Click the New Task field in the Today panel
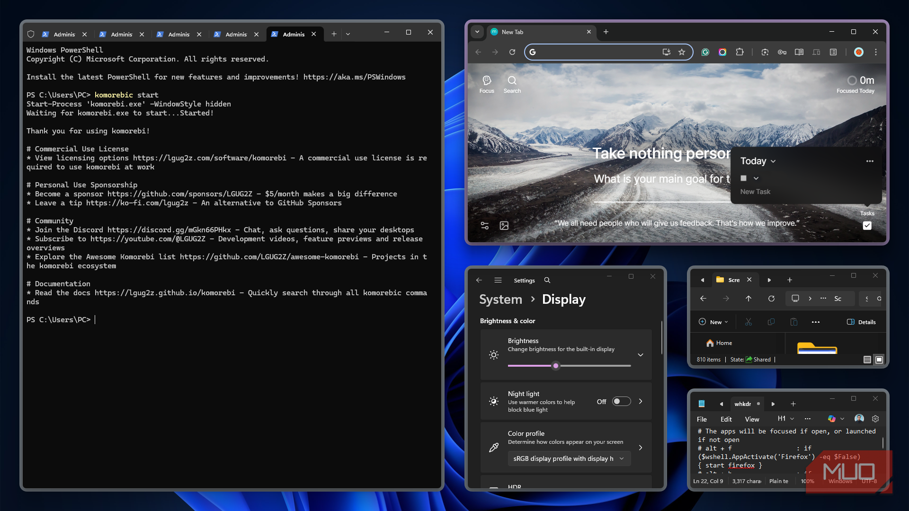Image resolution: width=909 pixels, height=511 pixels. (x=755, y=192)
